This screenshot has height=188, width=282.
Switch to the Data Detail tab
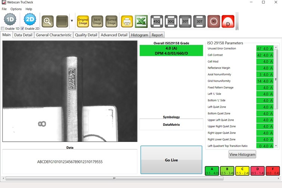pos(23,35)
